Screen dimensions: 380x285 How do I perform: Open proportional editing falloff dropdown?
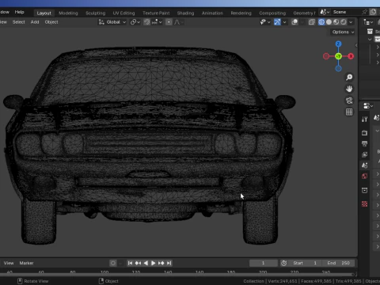click(x=179, y=22)
